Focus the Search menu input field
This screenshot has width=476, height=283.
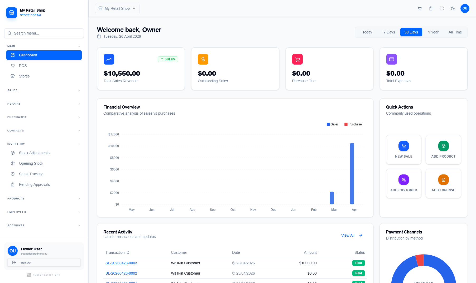[x=44, y=33]
